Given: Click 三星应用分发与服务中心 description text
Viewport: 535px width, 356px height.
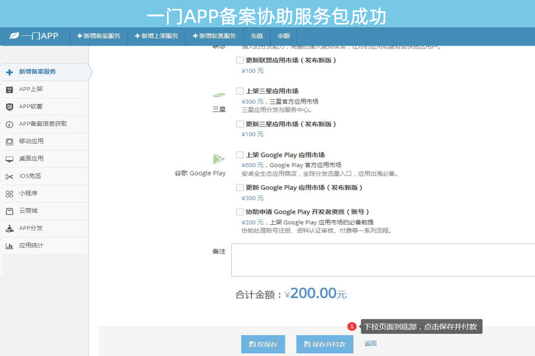Looking at the screenshot, I should pyautogui.click(x=276, y=110).
